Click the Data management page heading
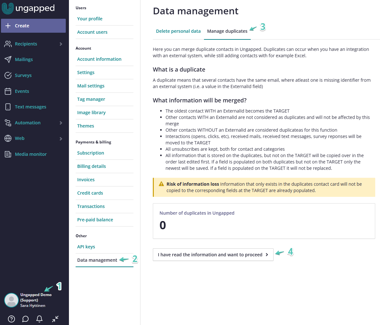This screenshot has width=380, height=325. [x=196, y=11]
